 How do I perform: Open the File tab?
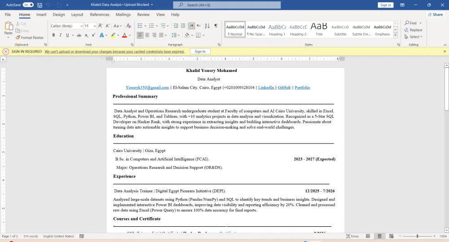(8, 15)
